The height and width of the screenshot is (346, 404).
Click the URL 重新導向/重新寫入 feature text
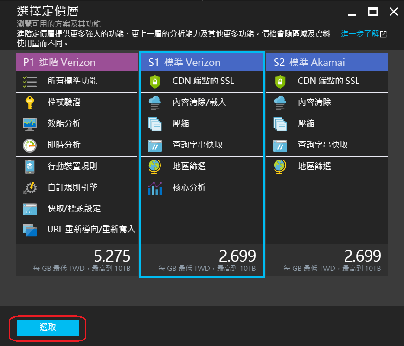click(x=91, y=229)
